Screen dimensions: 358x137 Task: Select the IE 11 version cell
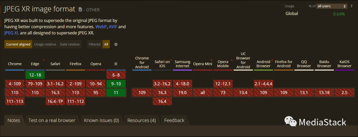pos(116,93)
